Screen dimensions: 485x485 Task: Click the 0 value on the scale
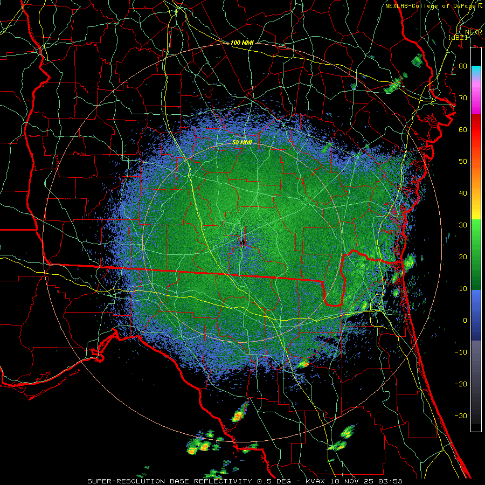pyautogui.click(x=465, y=321)
